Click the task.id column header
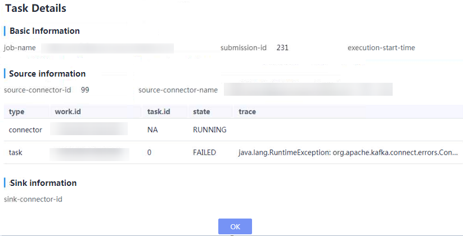The image size is (463, 236). (x=159, y=112)
